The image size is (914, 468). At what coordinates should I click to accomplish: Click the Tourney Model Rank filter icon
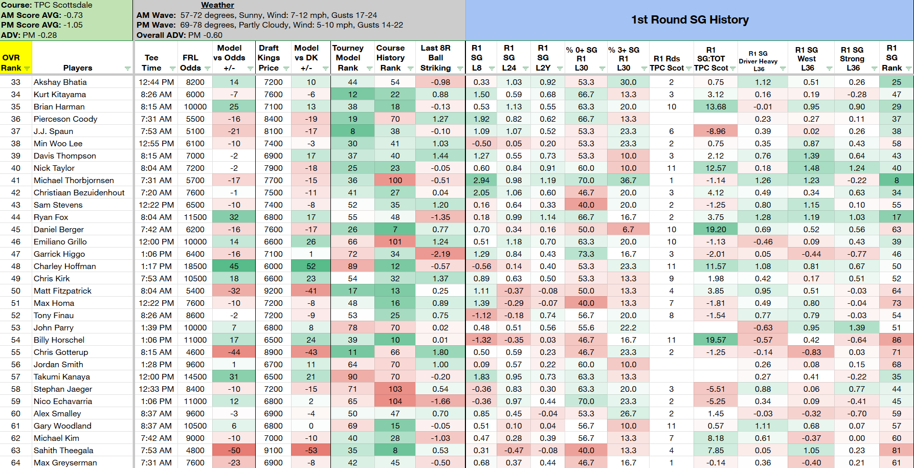pyautogui.click(x=369, y=69)
